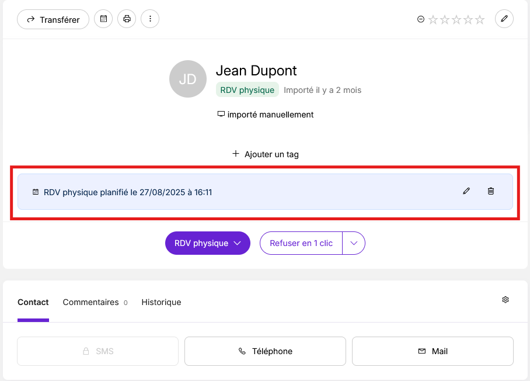Image resolution: width=530 pixels, height=381 pixels.
Task: Open the calendar icon in the top toolbar
Action: click(x=103, y=19)
